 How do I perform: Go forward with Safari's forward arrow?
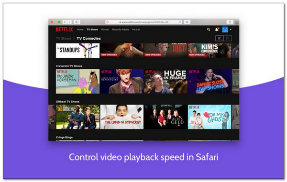69,22
